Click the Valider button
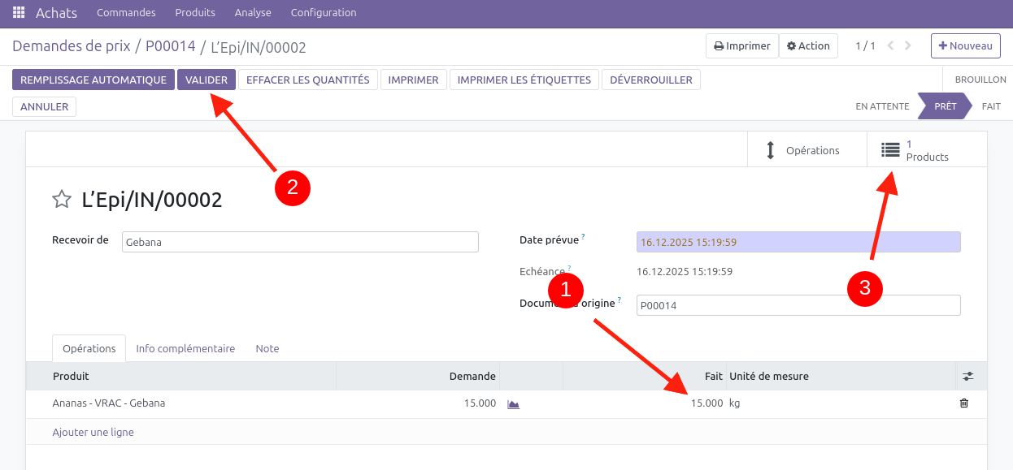The image size is (1013, 470). (x=207, y=80)
